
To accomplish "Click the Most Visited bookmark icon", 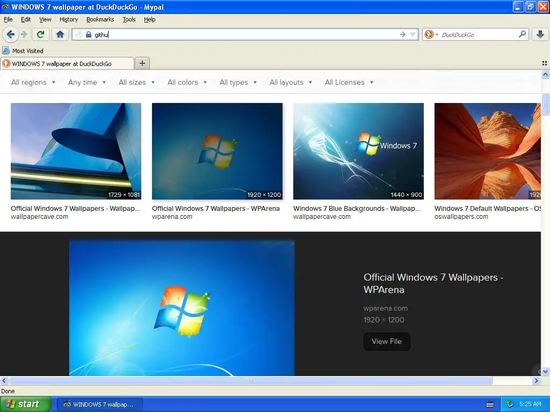I will click(x=5, y=51).
